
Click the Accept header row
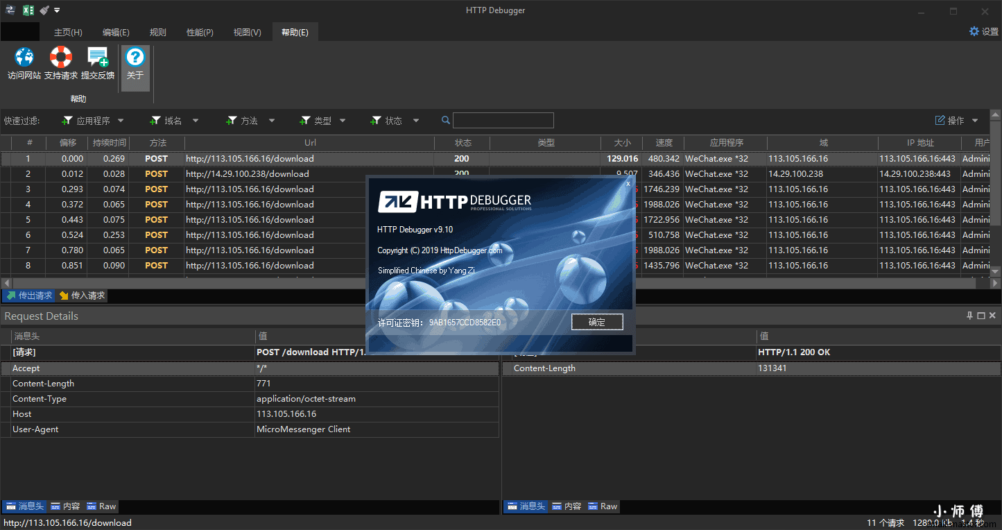point(250,368)
